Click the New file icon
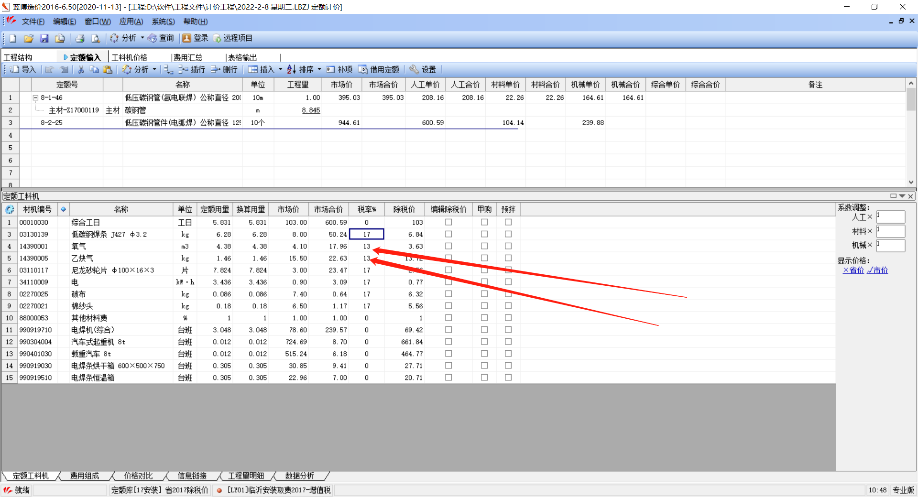The width and height of the screenshot is (918, 497). click(x=13, y=38)
